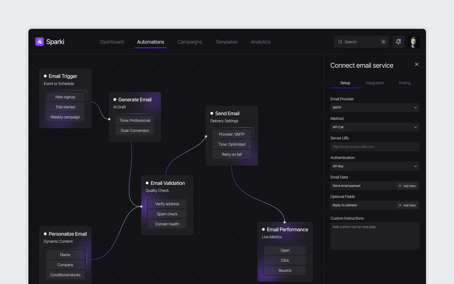Select the Email Validation node title

pos(168,183)
